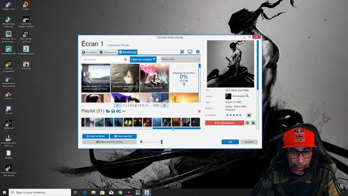The image size is (348, 196).
Task: Click the author name link in details panel
Action: coord(238,96)
